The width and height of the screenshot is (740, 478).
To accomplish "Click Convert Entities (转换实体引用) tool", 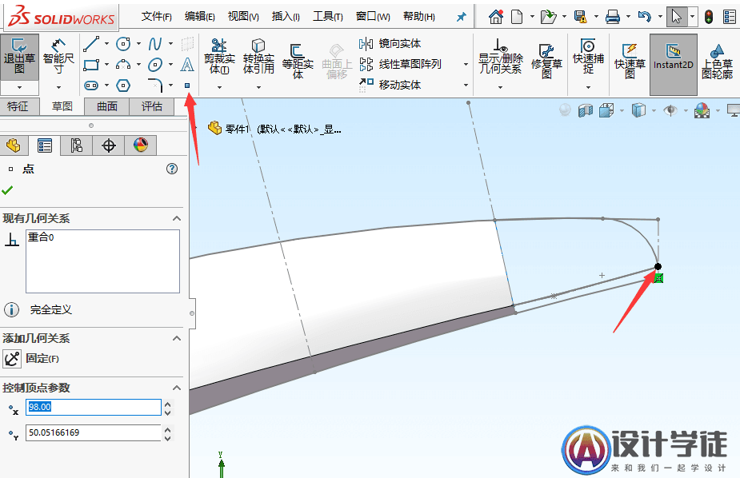I will coord(258,57).
